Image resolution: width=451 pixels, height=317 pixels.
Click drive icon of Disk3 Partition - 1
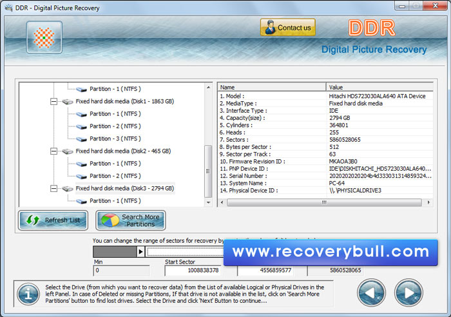pyautogui.click(x=81, y=202)
